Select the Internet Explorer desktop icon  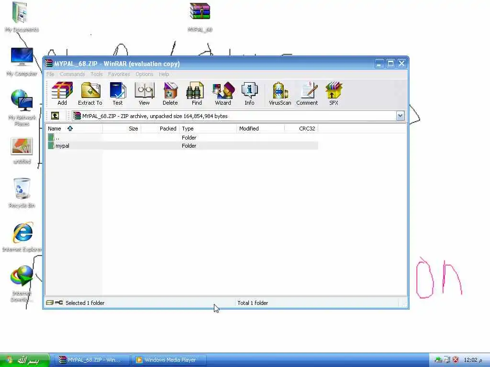tap(22, 237)
